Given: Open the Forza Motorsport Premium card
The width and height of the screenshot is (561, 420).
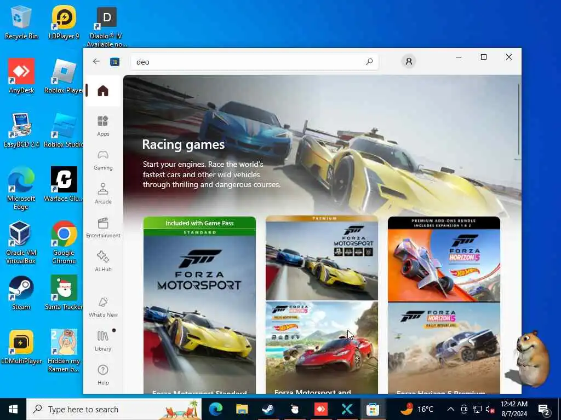Looking at the screenshot, I should pos(322,258).
